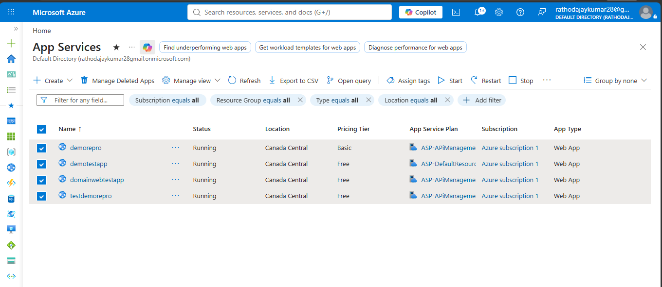Open the Azure portal apps grid menu
Image resolution: width=662 pixels, height=287 pixels.
click(11, 12)
